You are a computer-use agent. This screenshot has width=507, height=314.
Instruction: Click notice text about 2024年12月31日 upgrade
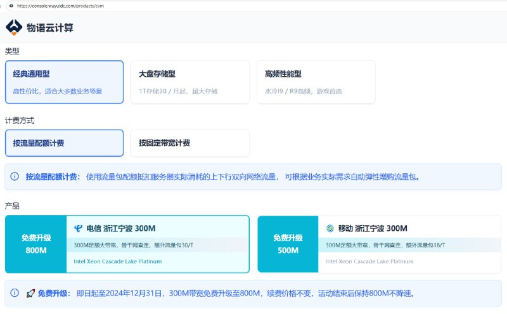point(245,293)
